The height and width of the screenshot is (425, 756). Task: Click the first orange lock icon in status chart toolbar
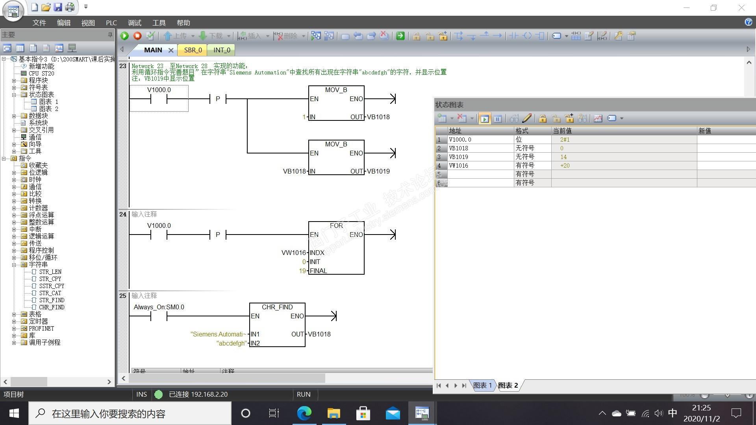tap(543, 118)
